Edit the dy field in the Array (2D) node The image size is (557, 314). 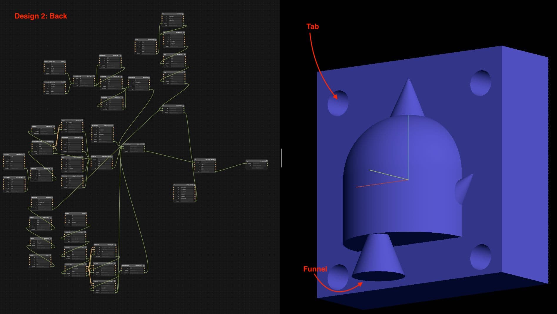click(x=176, y=44)
